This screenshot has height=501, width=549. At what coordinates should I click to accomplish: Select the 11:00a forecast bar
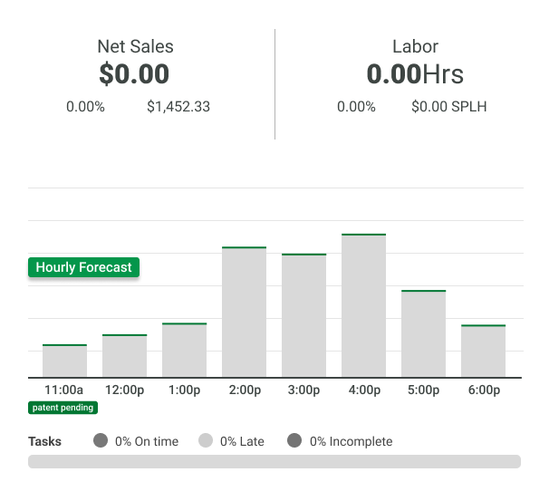tap(64, 361)
